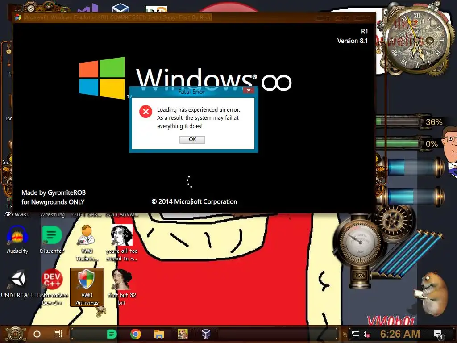
Task: Click the steampunk analog clock gadget
Action: click(x=417, y=40)
